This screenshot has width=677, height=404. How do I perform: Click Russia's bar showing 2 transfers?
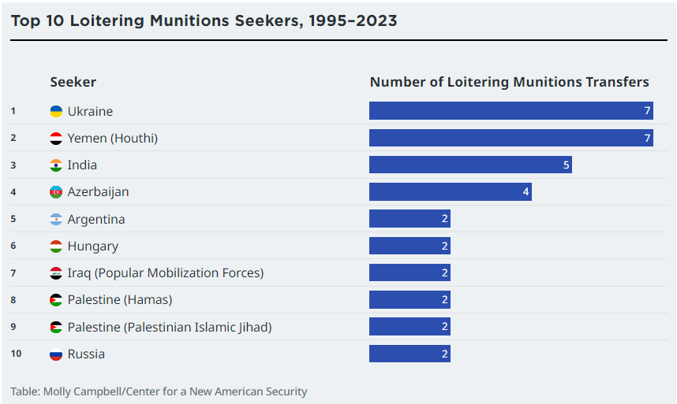tap(410, 354)
